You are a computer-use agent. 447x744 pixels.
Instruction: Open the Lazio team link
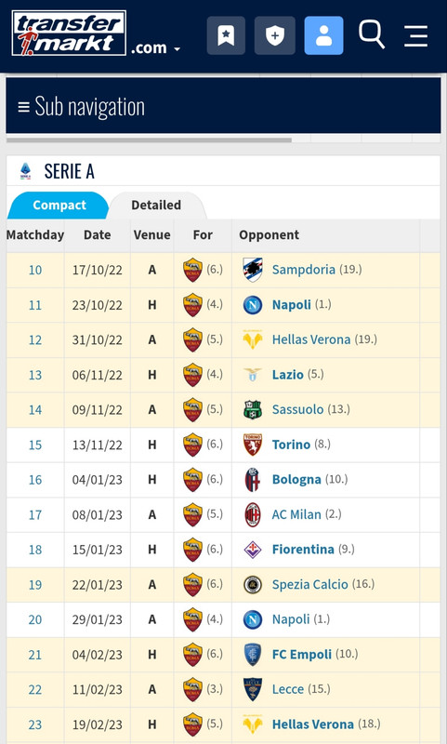[288, 375]
